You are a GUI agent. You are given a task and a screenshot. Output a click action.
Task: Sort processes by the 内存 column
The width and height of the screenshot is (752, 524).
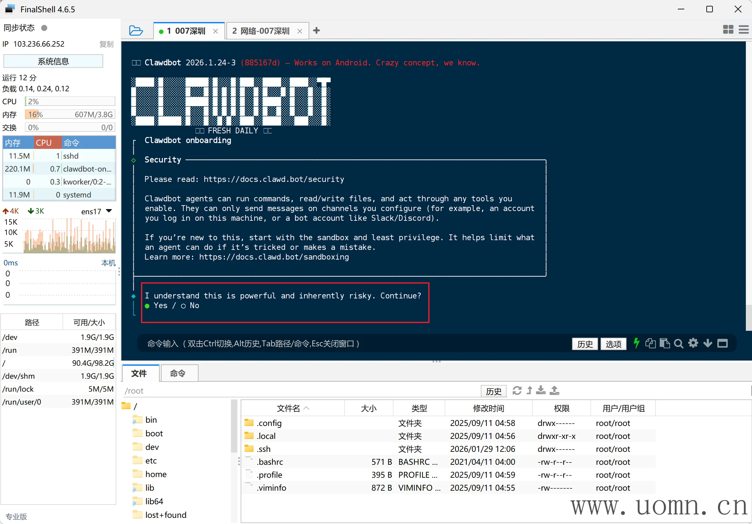pos(13,143)
